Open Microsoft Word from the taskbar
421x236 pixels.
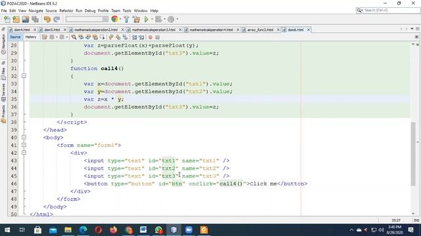143,230
